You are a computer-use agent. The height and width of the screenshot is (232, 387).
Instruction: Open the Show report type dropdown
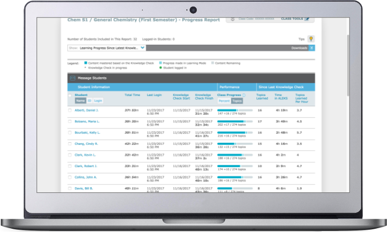pos(143,48)
